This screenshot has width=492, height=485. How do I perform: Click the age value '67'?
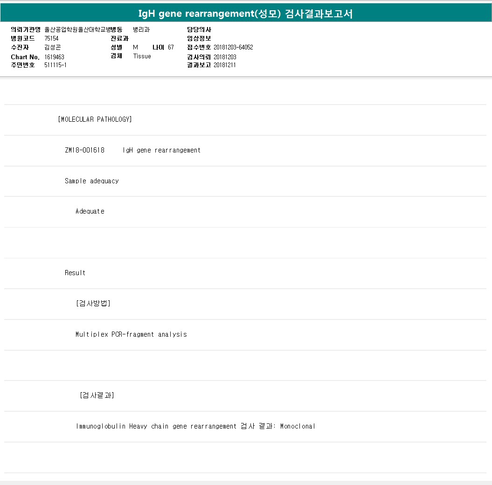[x=171, y=47]
